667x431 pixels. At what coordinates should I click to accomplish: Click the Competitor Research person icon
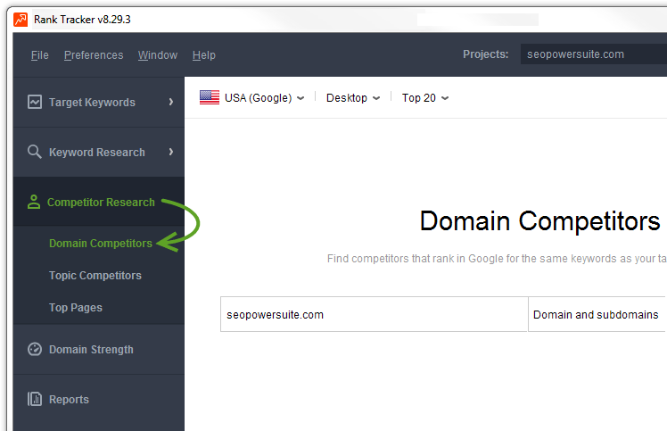click(x=34, y=202)
